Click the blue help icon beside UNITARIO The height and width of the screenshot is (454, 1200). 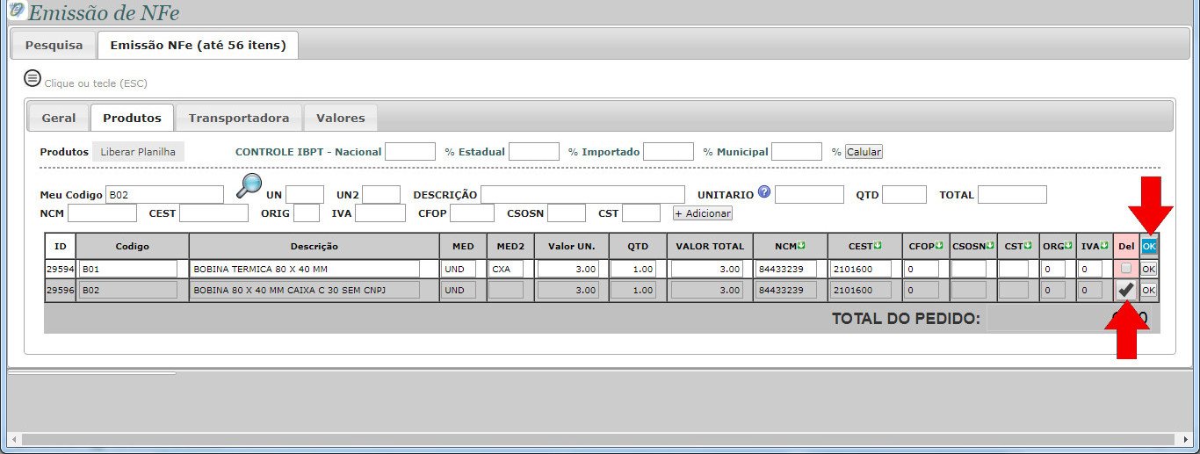pyautogui.click(x=764, y=191)
